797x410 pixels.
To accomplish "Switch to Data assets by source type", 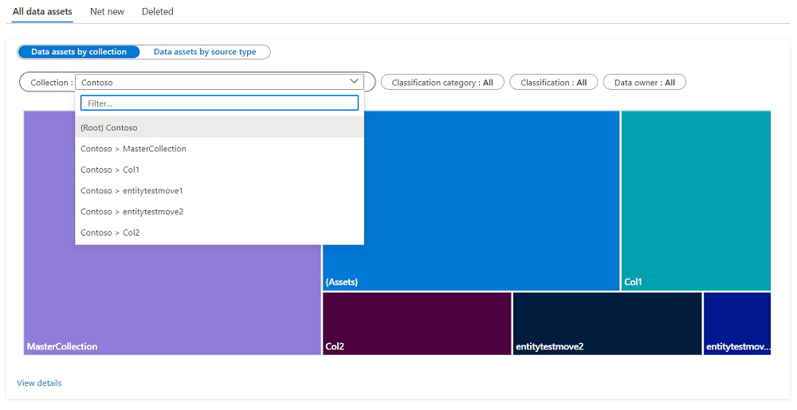I will pyautogui.click(x=205, y=52).
